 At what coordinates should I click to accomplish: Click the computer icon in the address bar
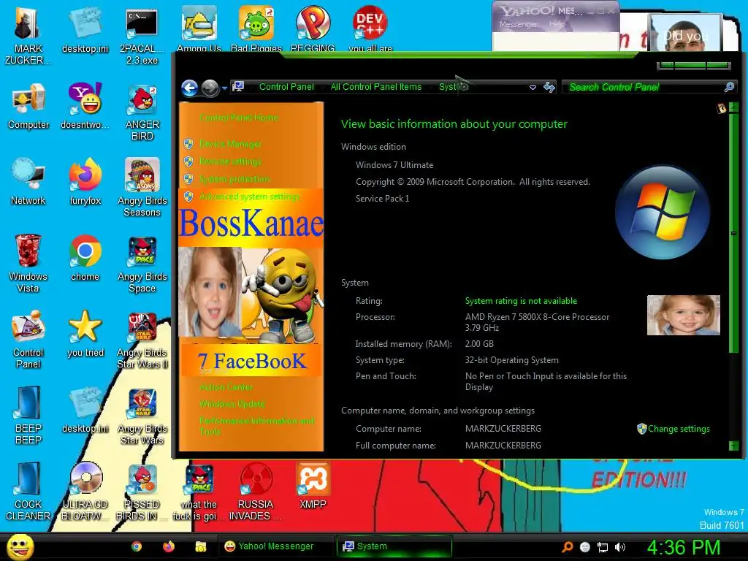pyautogui.click(x=238, y=87)
